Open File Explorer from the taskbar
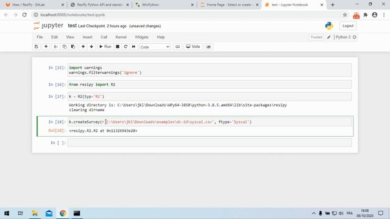Viewport: 390px width, 219px height. pyautogui.click(x=35, y=213)
